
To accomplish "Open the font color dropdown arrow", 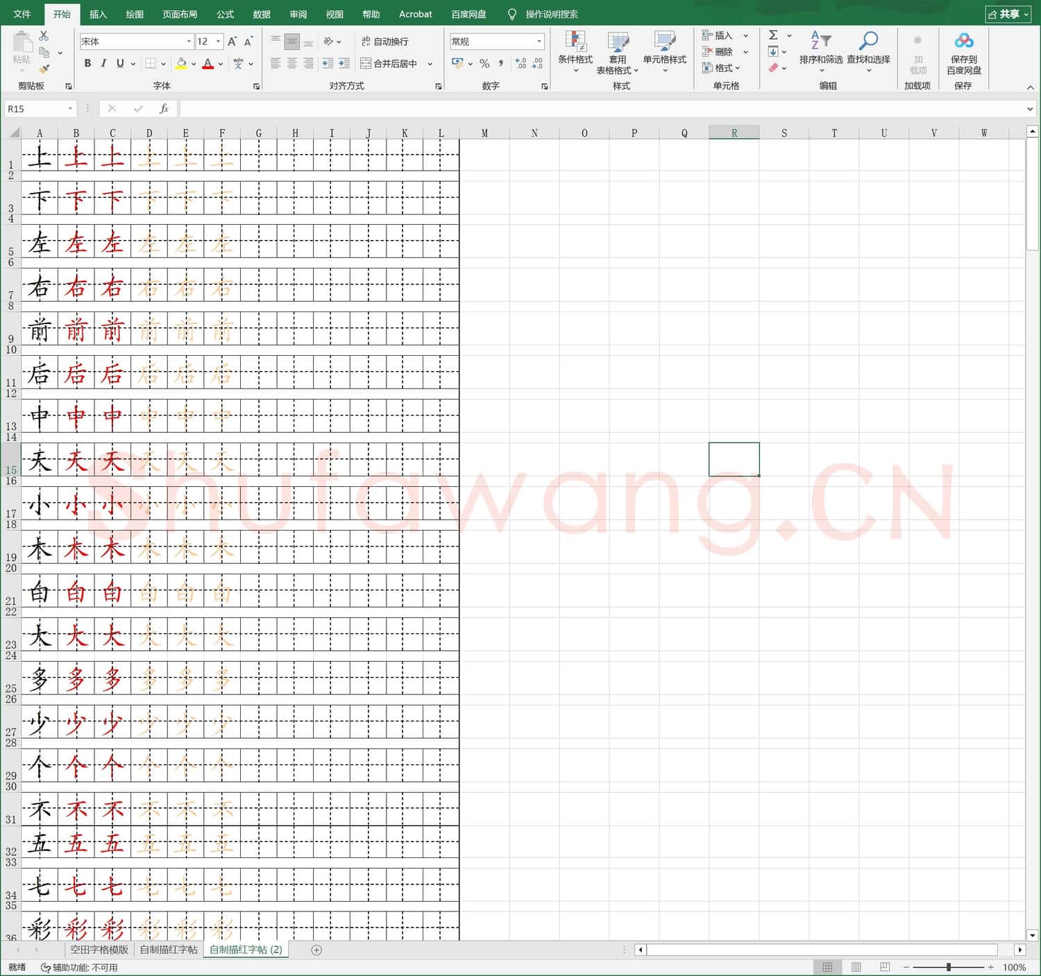I will [221, 64].
